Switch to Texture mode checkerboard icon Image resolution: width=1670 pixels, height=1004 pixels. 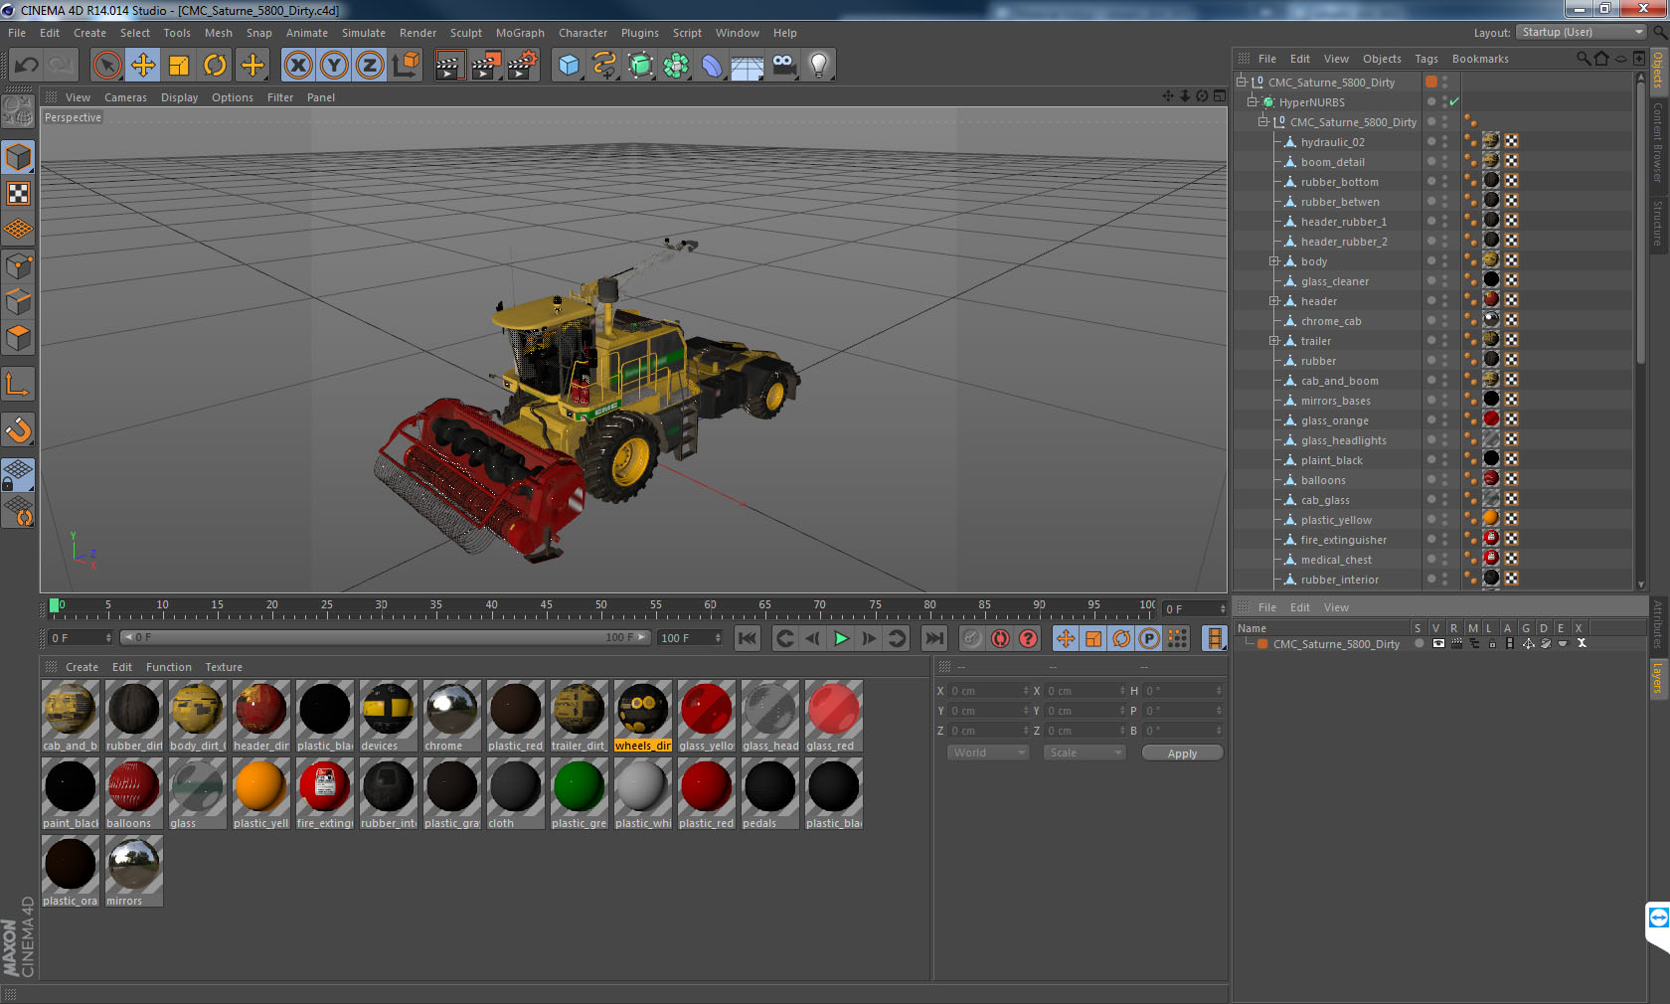18,194
